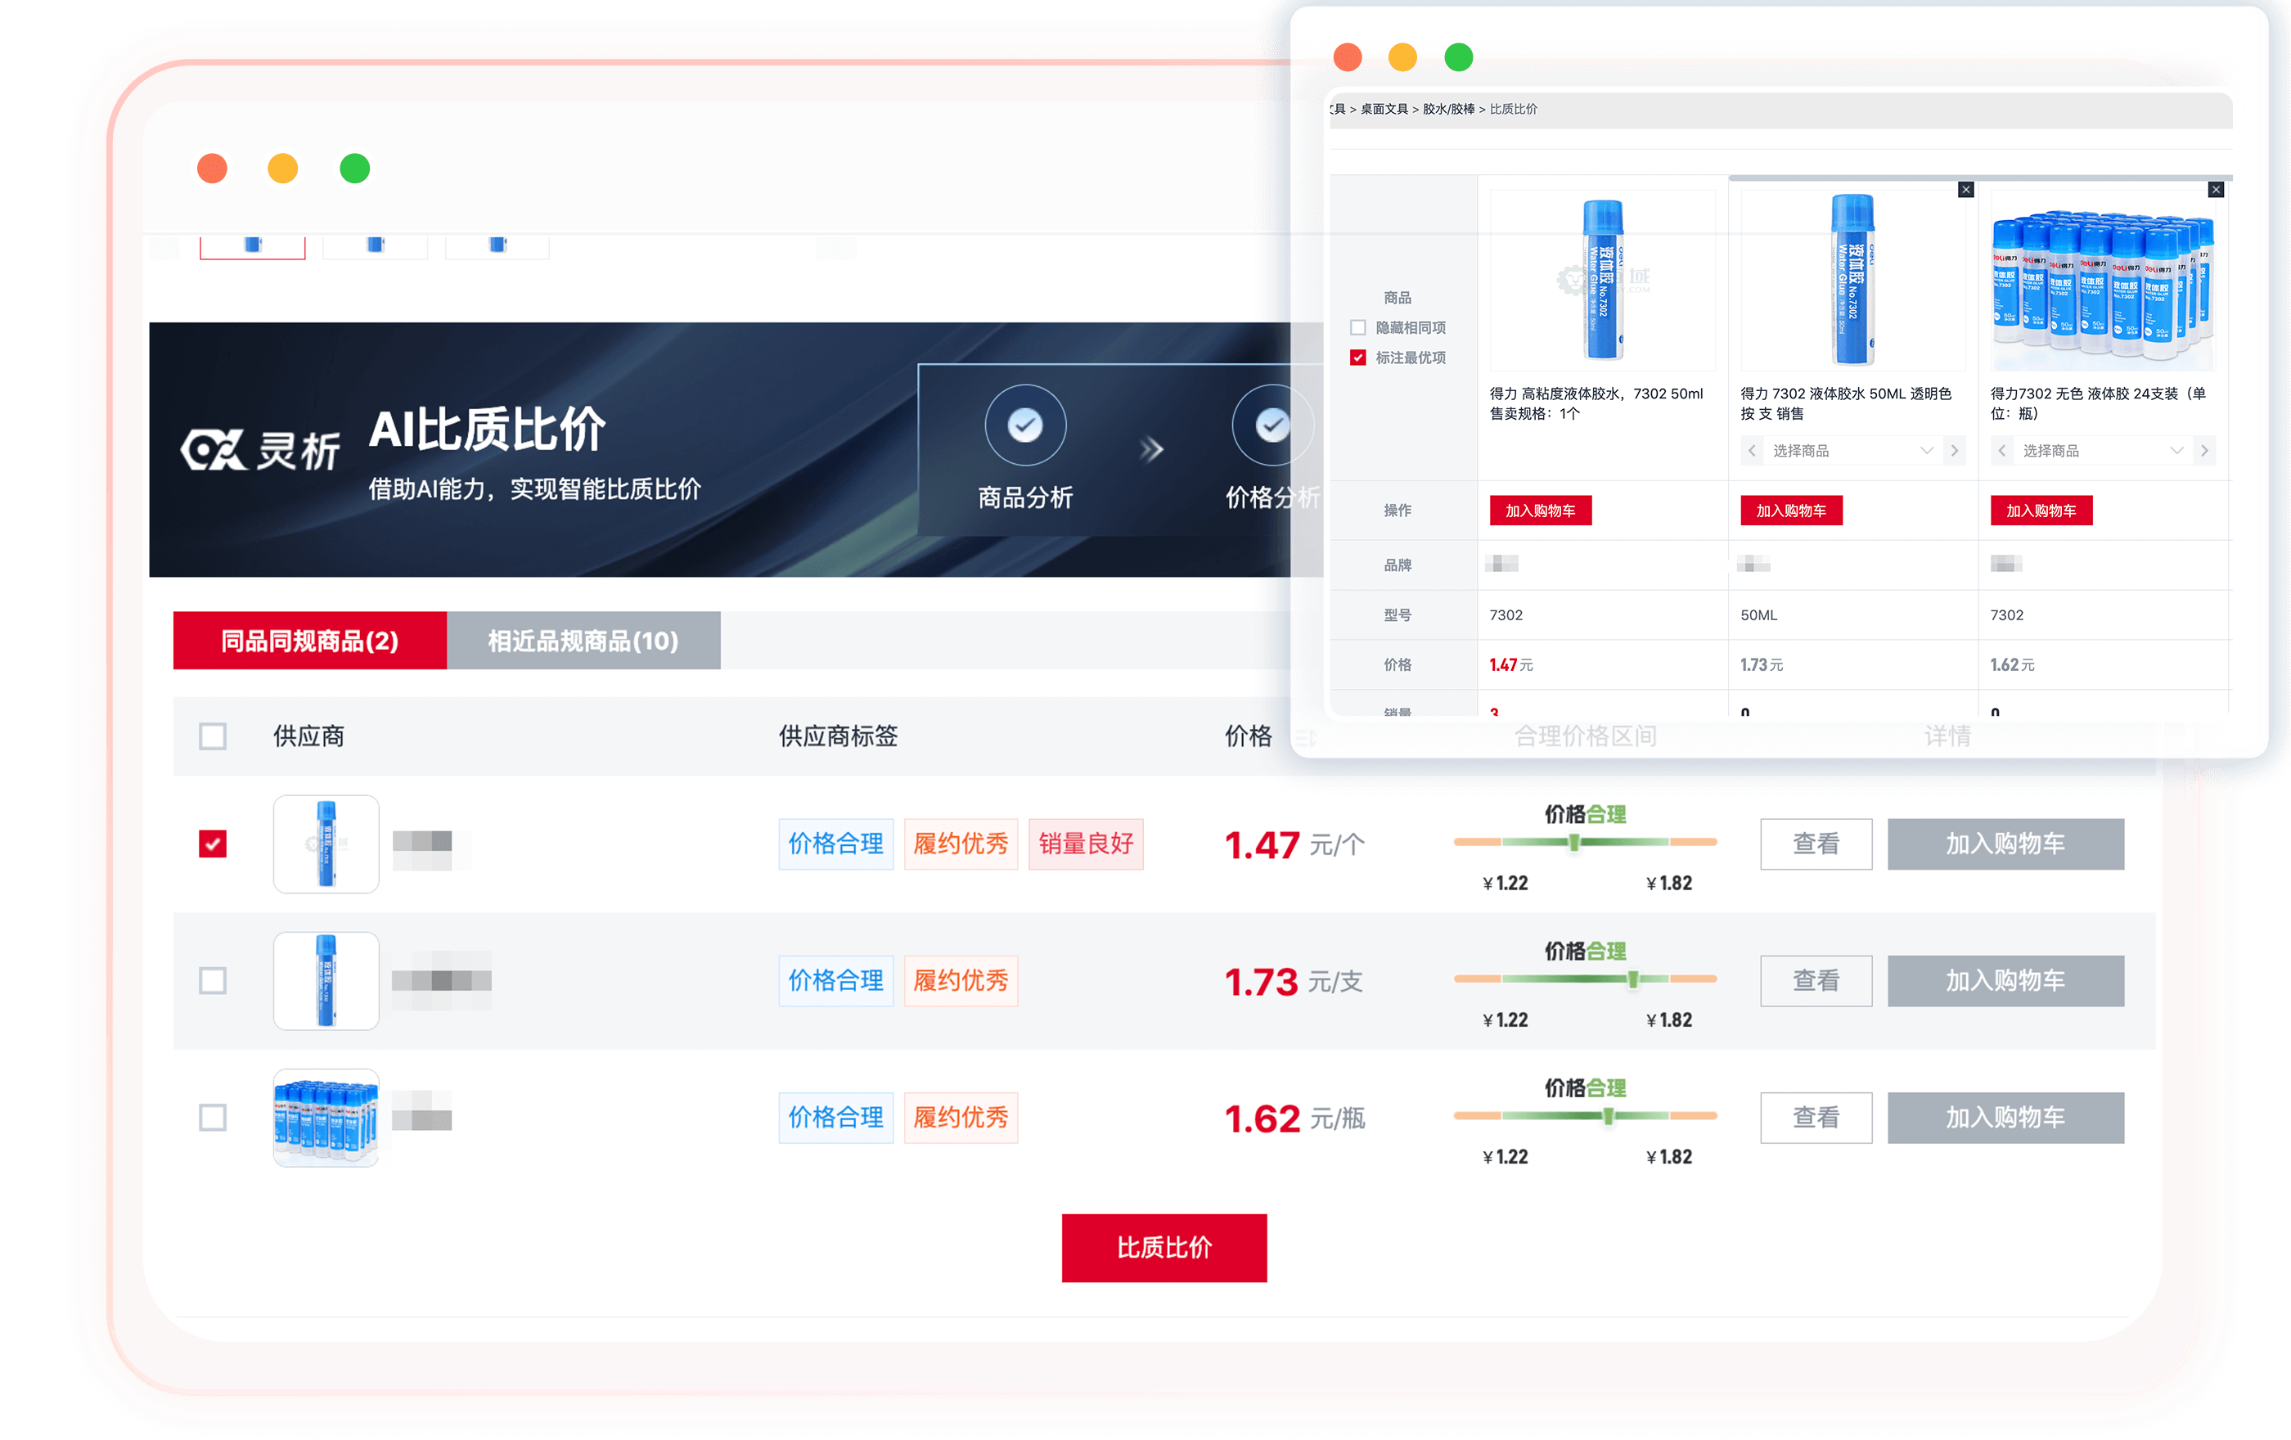The height and width of the screenshot is (1440, 2291).
Task: Click 查看 for the 1.47 元/个 row
Action: 1816,844
